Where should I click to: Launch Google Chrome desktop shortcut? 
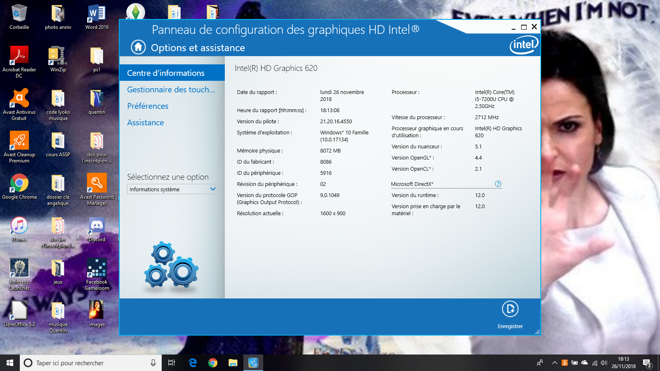pos(19,187)
